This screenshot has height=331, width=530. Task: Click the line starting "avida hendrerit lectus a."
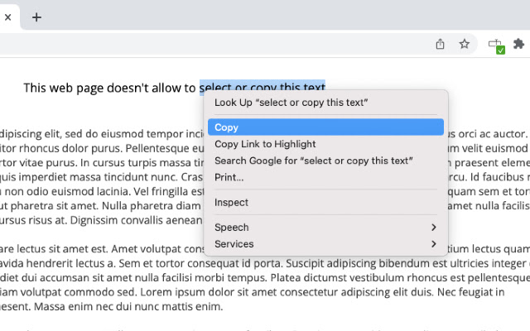(x=265, y=263)
